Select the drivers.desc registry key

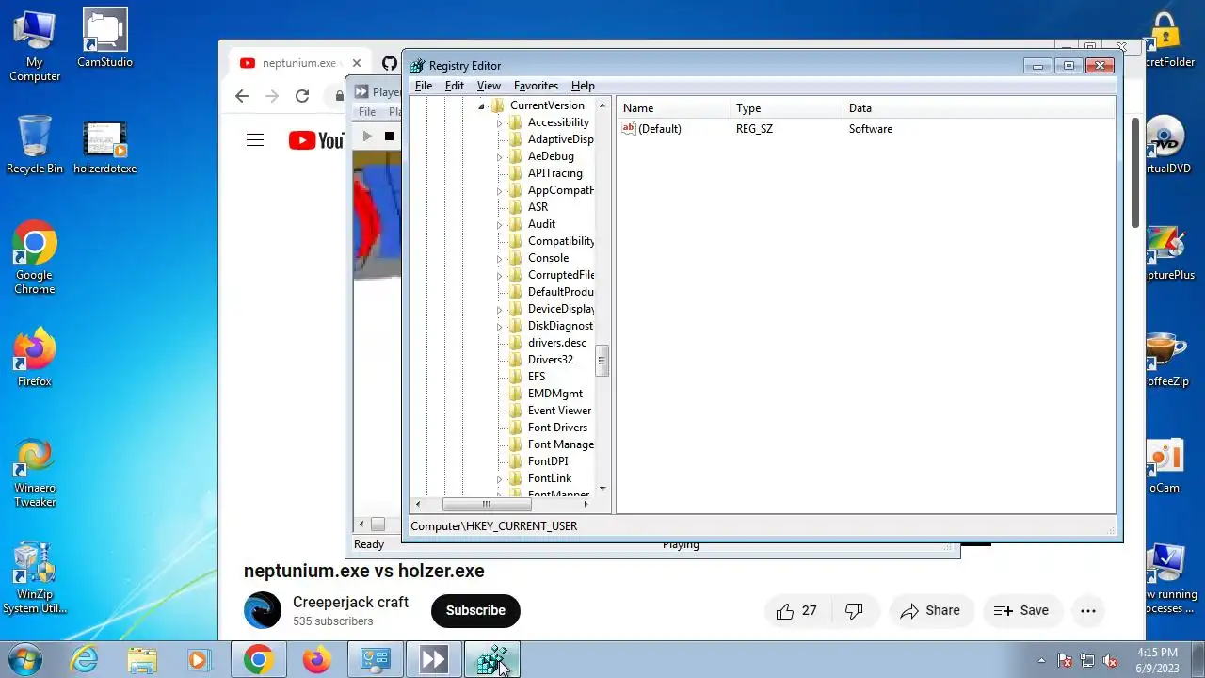tap(556, 343)
